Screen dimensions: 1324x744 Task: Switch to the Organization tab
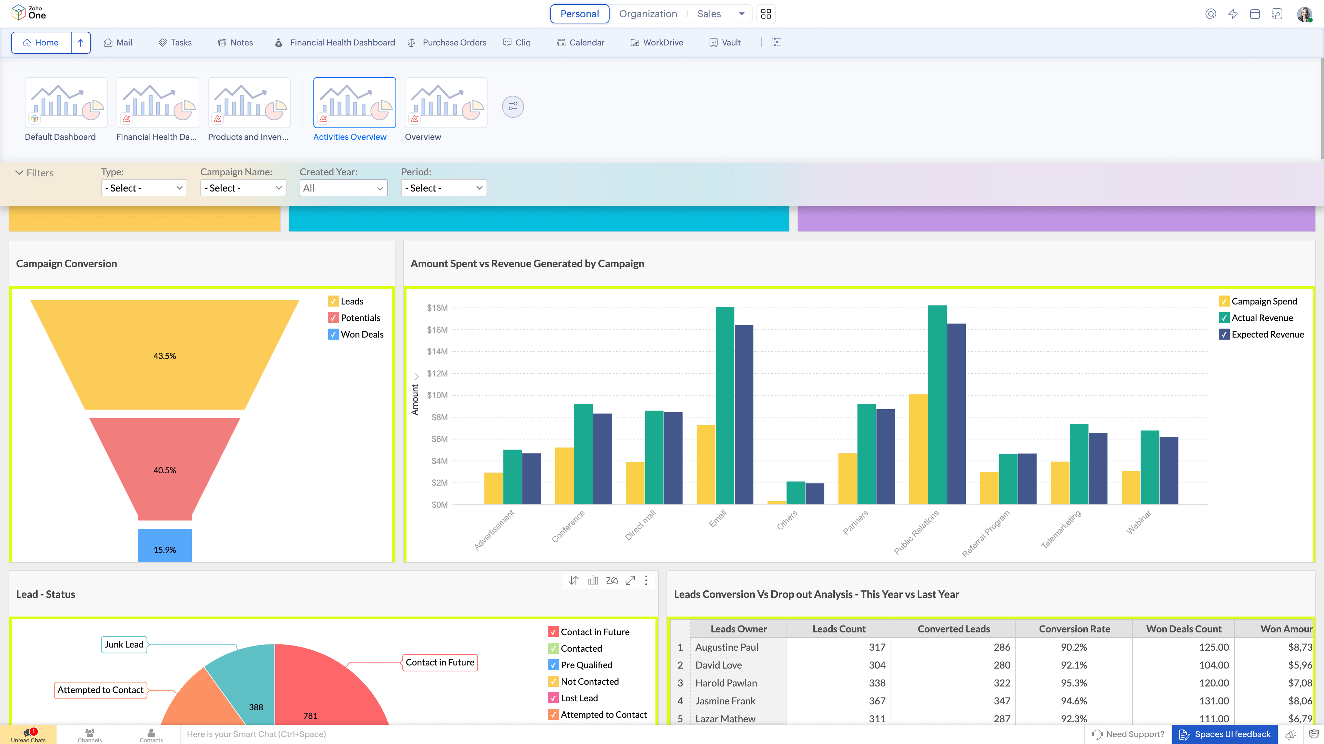648,14
